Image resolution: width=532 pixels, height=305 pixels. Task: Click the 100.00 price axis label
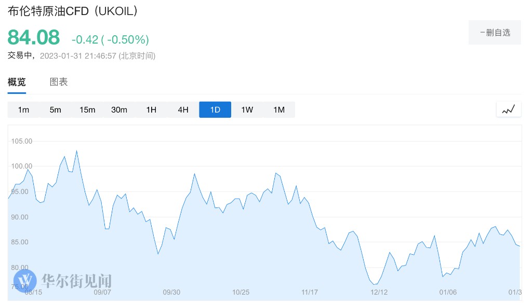tap(22, 167)
